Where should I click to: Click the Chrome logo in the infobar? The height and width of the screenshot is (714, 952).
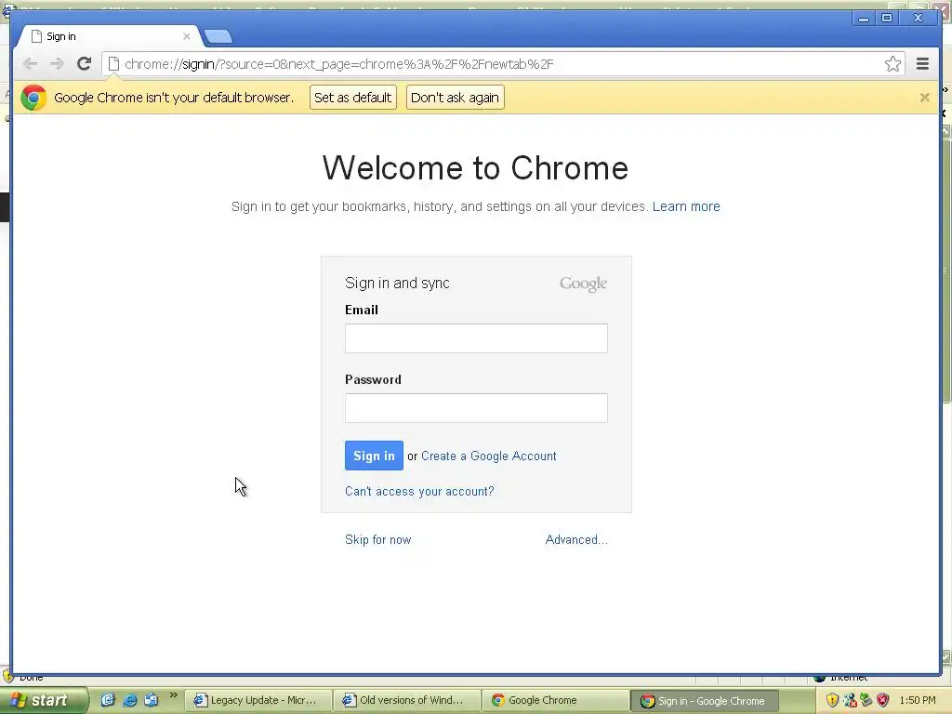coord(33,97)
